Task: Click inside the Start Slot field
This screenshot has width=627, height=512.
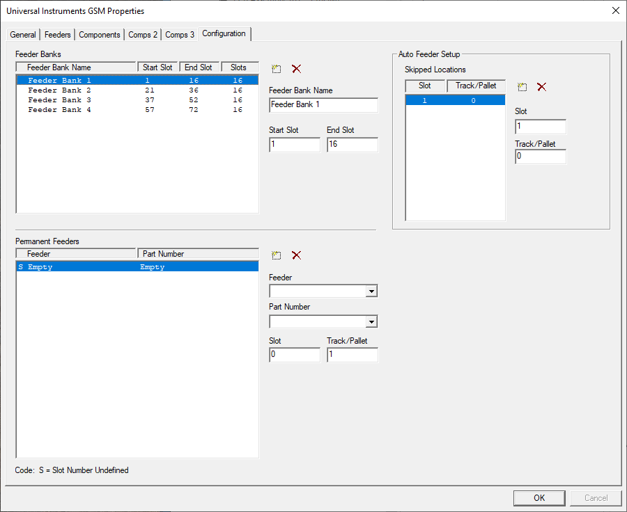Action: click(x=295, y=144)
